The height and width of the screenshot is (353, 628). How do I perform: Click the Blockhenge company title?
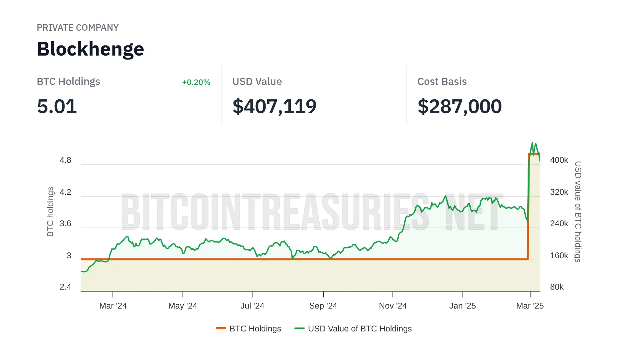point(90,49)
